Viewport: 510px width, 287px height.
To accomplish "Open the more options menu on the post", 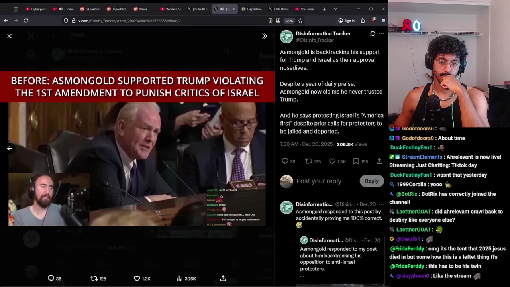I will click(x=381, y=34).
